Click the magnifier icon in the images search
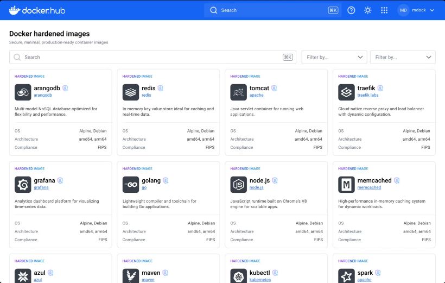445x283 pixels. (17, 57)
